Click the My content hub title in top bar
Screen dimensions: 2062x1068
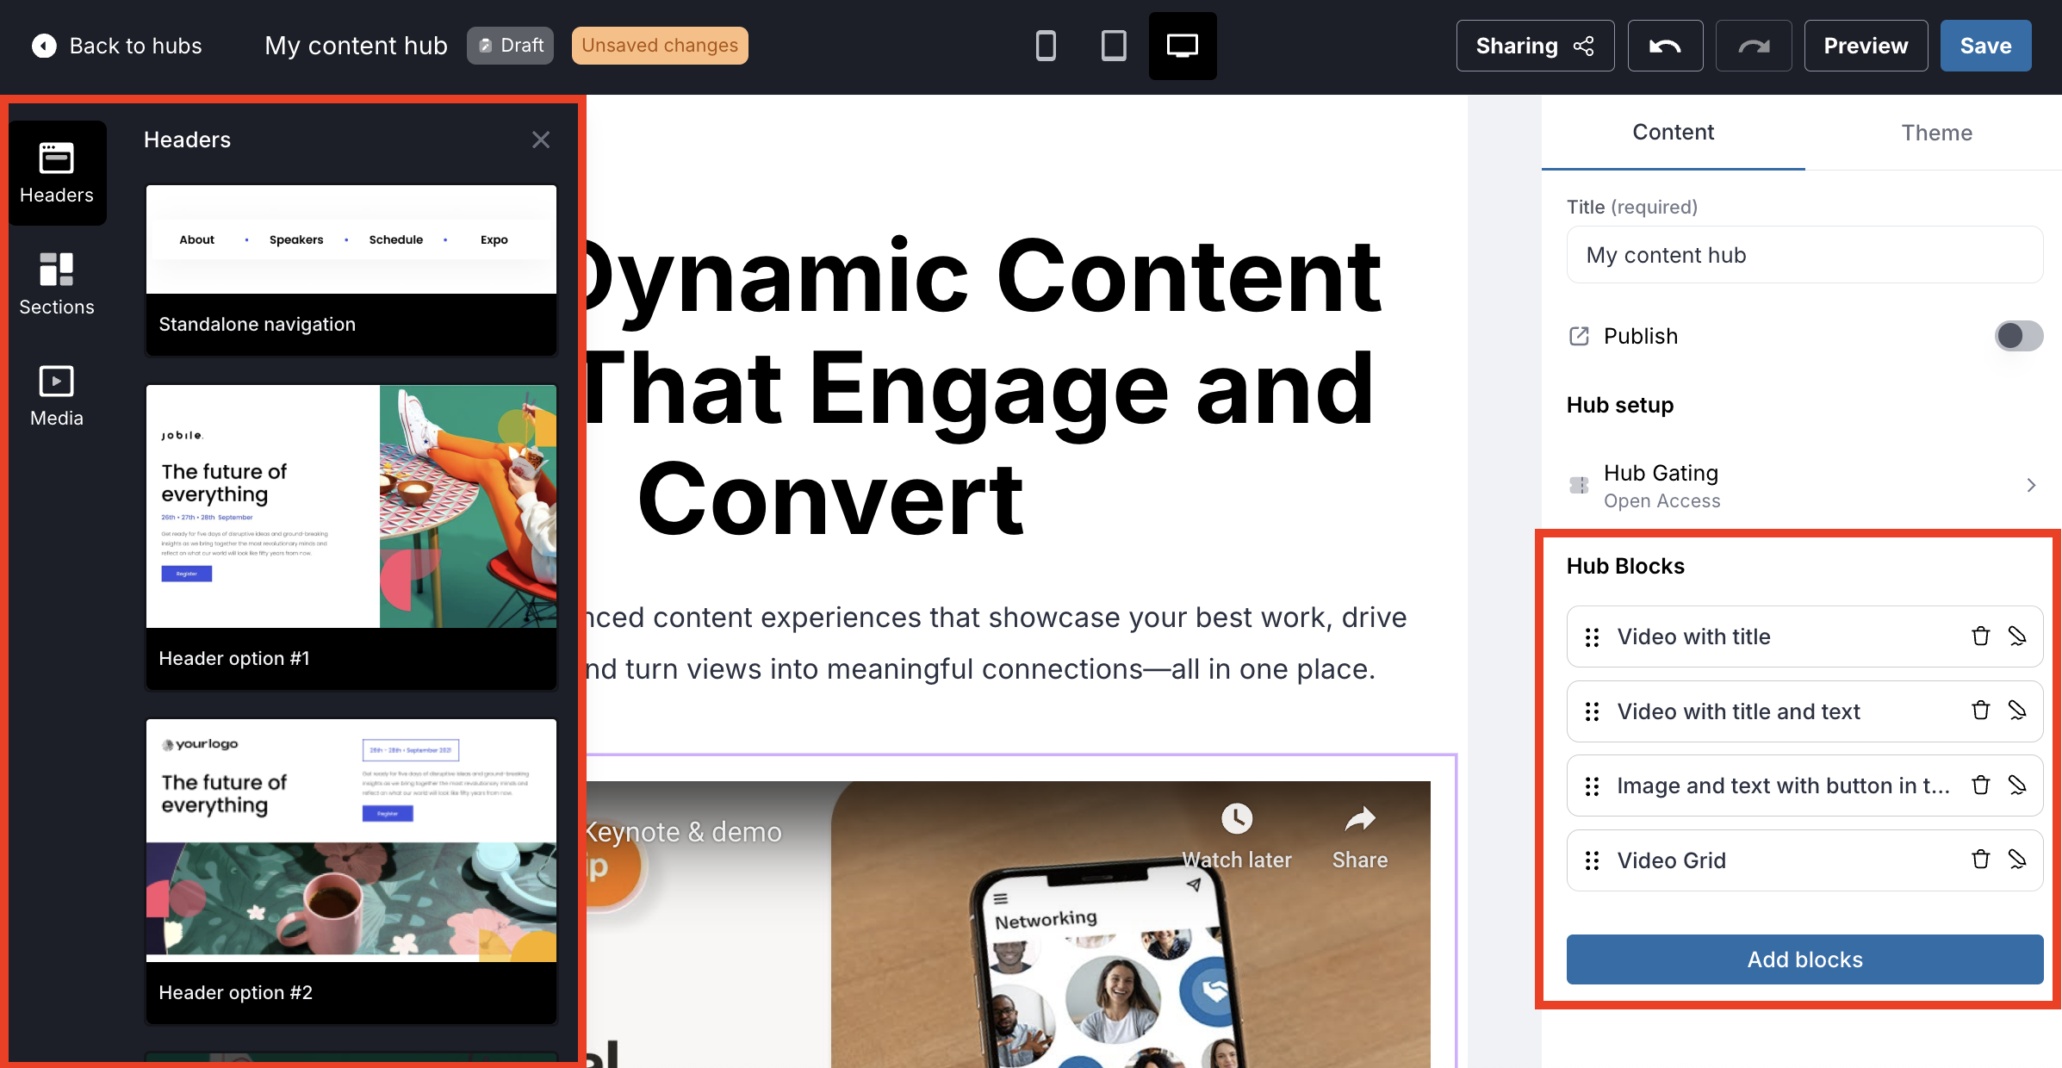click(356, 46)
